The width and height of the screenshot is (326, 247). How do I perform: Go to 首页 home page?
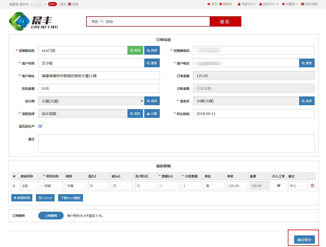coord(212,4)
